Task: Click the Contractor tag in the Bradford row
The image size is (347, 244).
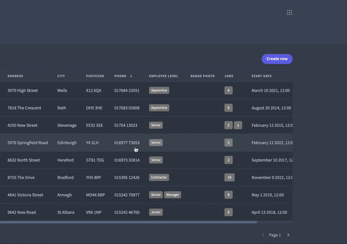Action: point(159,177)
